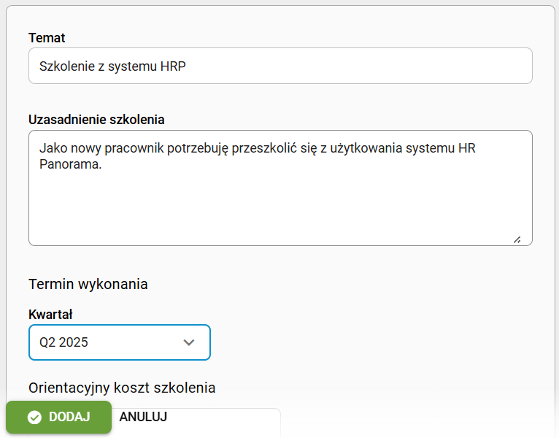This screenshot has width=559, height=438.
Task: Focus the Temat field's empty space after HRP
Action: click(x=357, y=66)
